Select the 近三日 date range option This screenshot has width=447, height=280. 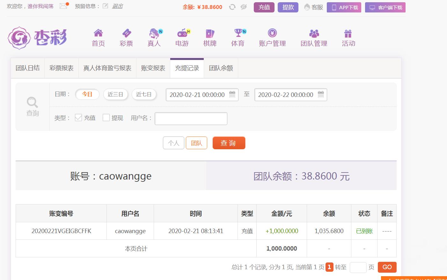[x=115, y=94]
